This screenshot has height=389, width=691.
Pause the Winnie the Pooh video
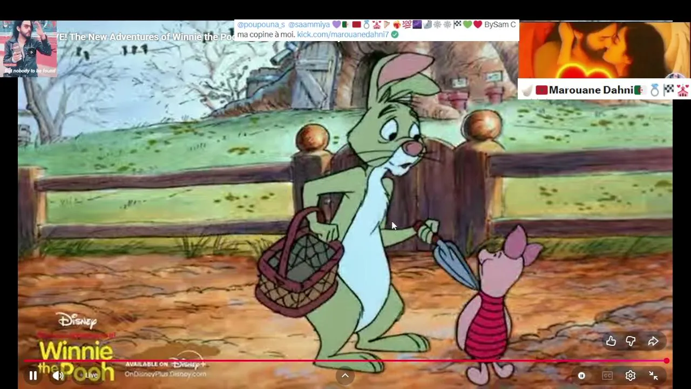click(x=33, y=375)
